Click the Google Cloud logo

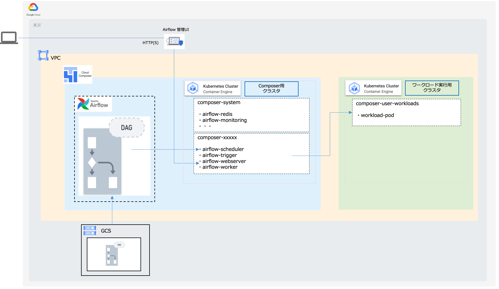coord(33,8)
